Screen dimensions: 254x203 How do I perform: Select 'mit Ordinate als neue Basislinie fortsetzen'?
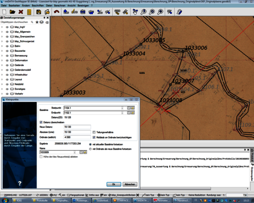click(x=90, y=149)
